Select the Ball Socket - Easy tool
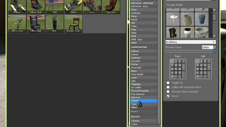226x127 pixels. pos(144,6)
